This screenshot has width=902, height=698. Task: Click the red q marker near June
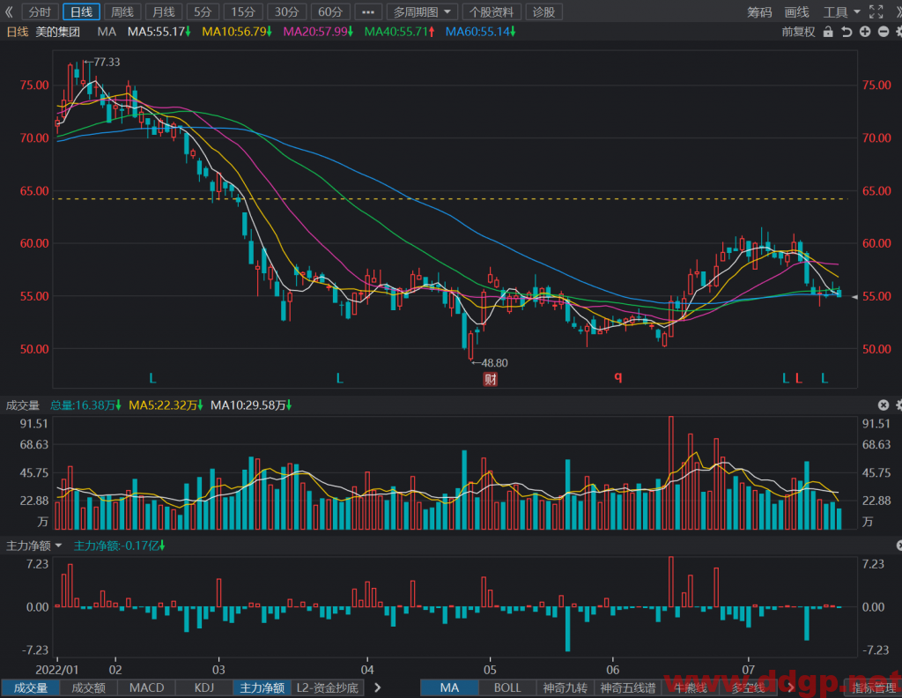(x=617, y=377)
